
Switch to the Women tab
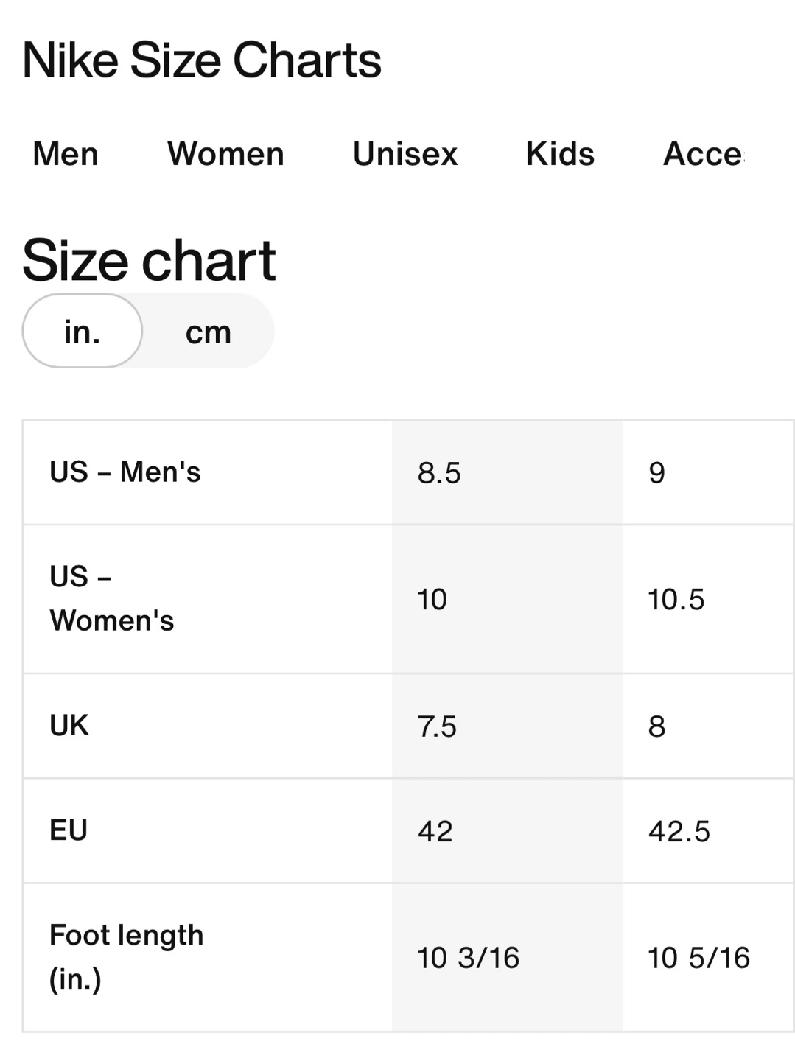(225, 154)
